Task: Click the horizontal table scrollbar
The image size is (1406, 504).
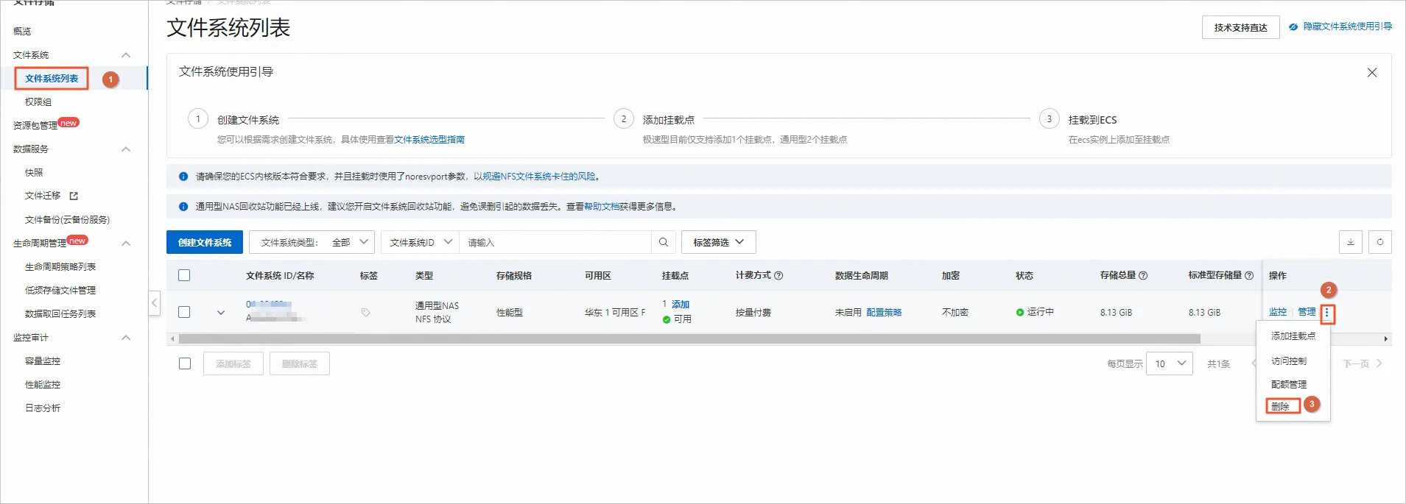Action: click(x=689, y=339)
